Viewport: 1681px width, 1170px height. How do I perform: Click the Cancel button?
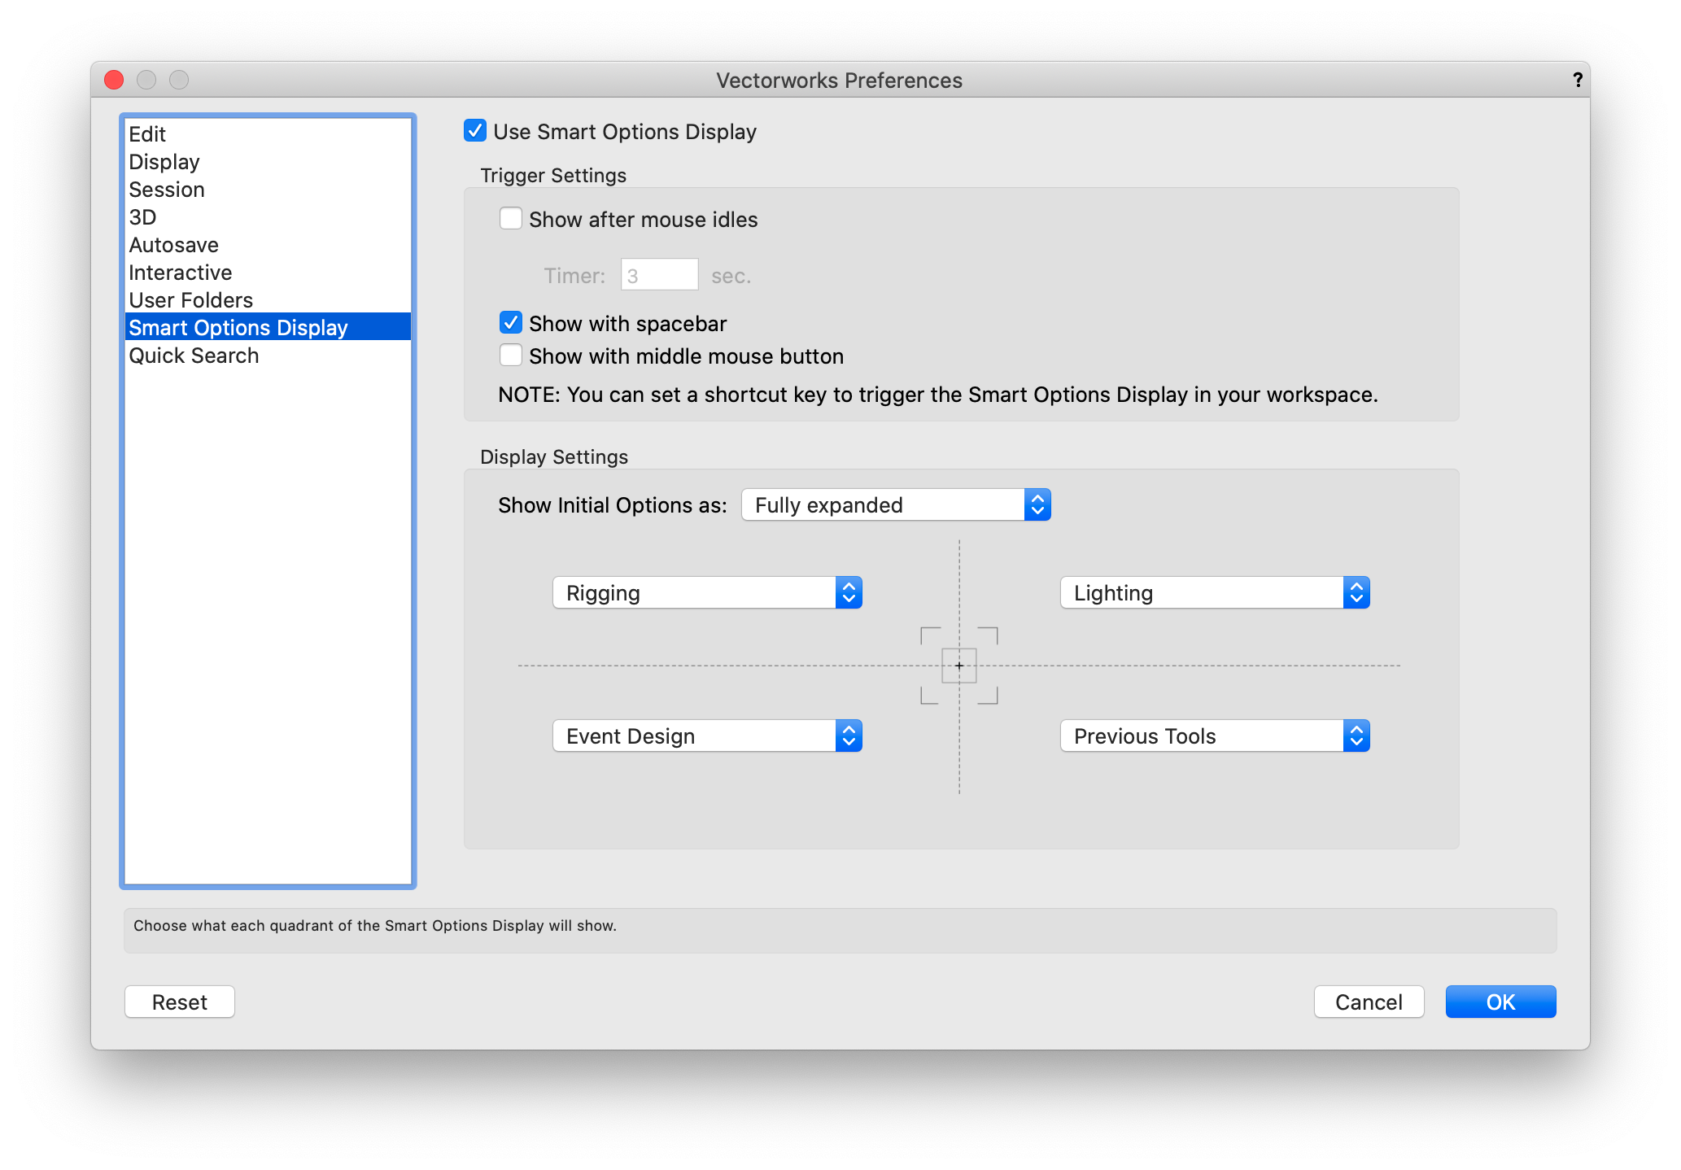tap(1368, 1002)
